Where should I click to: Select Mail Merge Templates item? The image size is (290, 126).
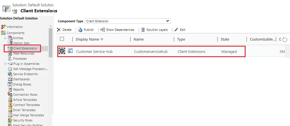pyautogui.click(x=28, y=115)
